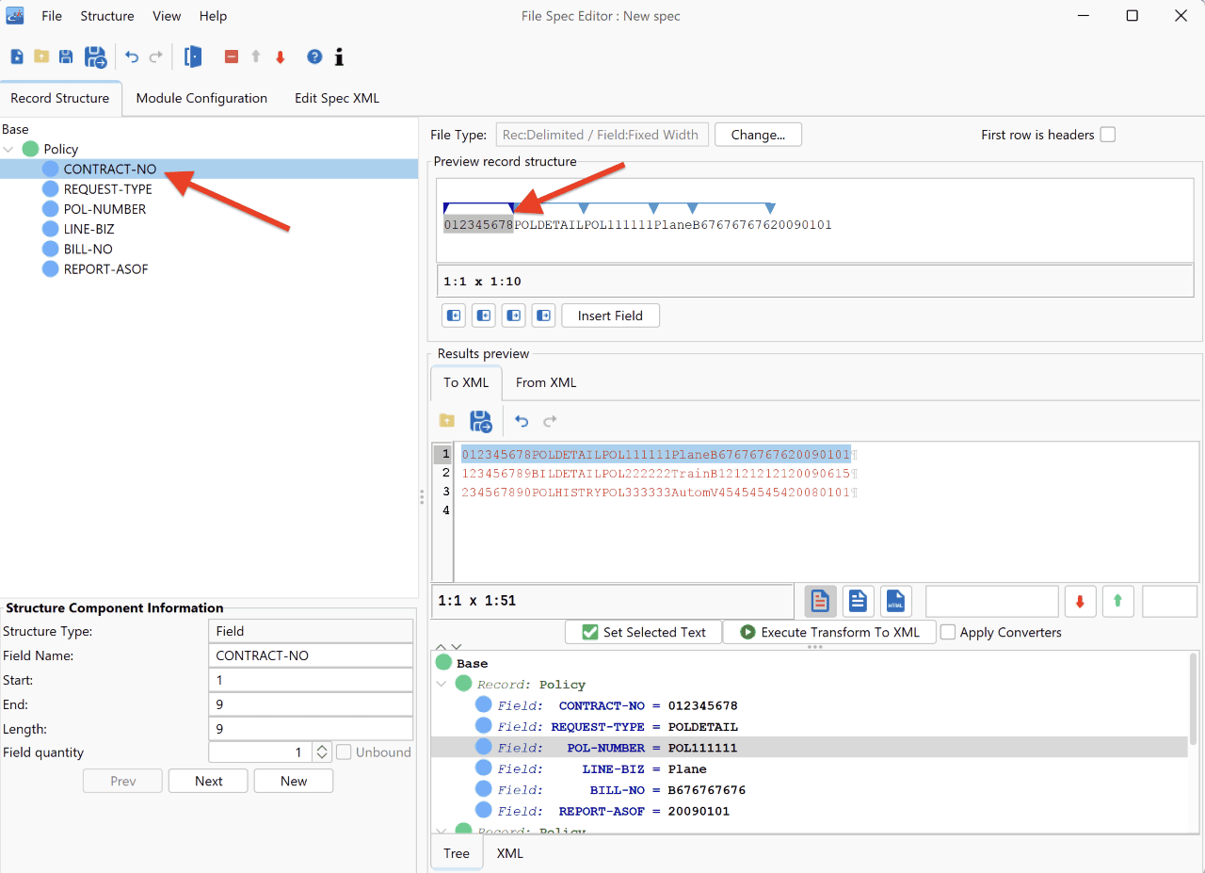The width and height of the screenshot is (1205, 873).
Task: Click the Undo arrow in top toolbar
Action: [x=132, y=57]
